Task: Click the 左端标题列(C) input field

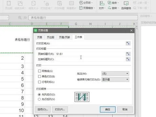Action: tap(90, 59)
